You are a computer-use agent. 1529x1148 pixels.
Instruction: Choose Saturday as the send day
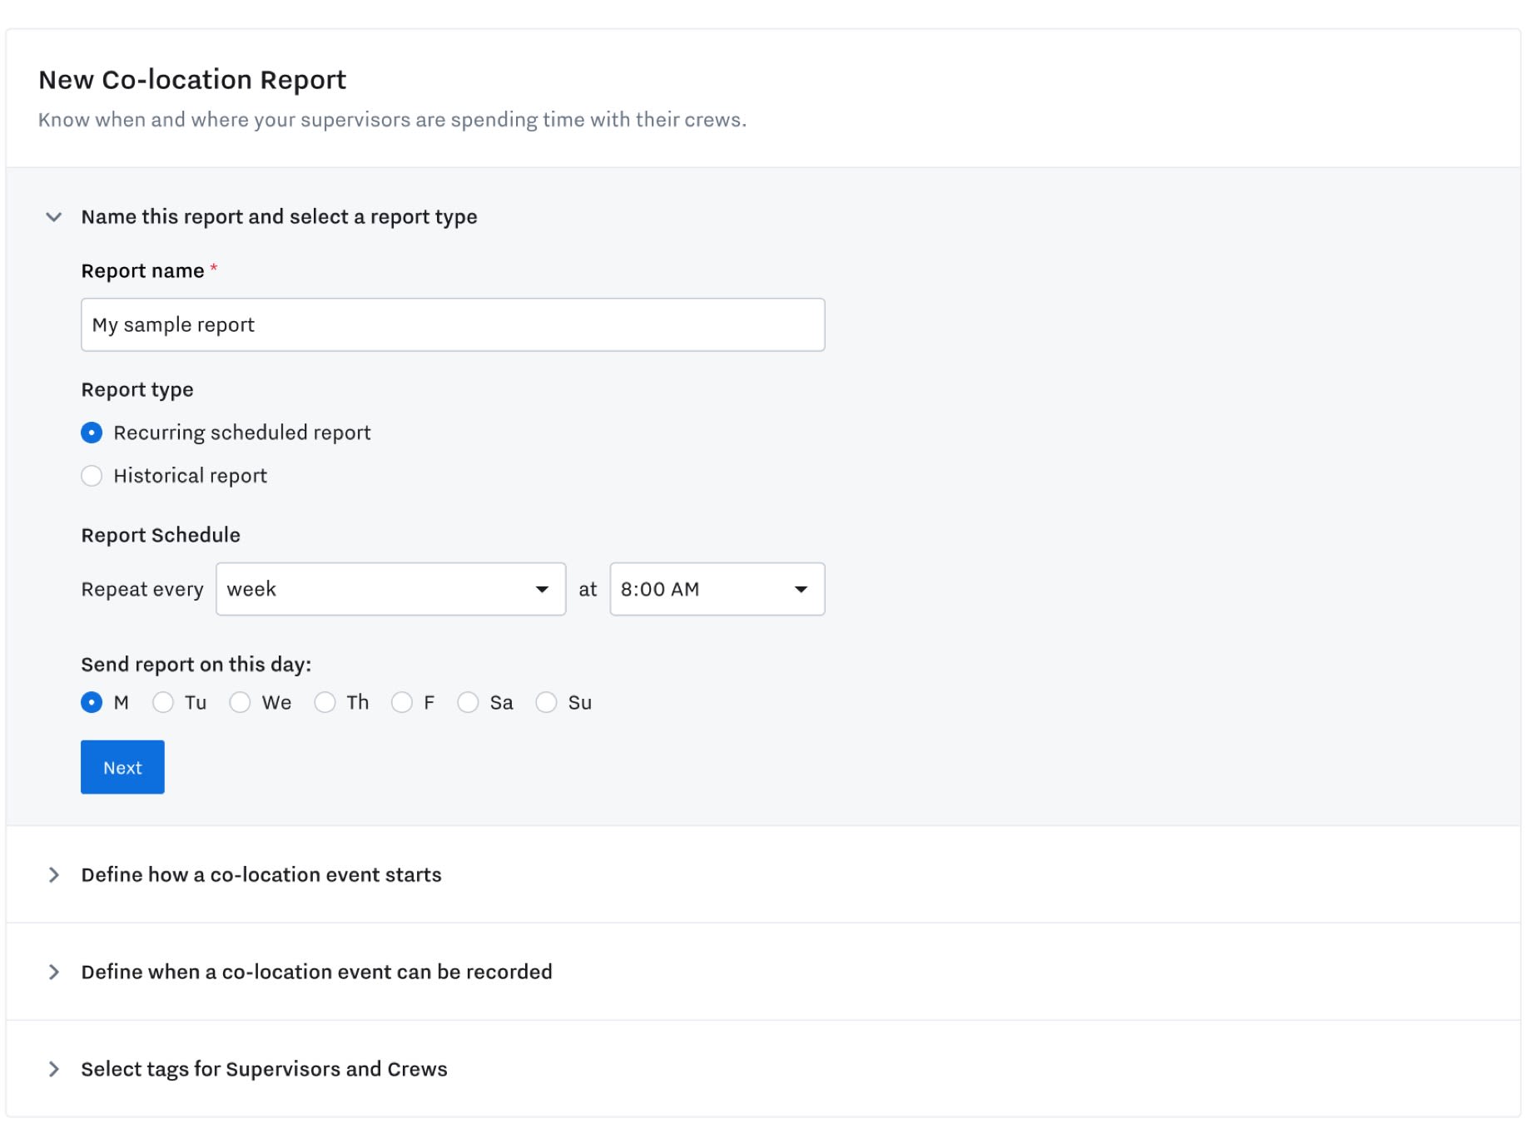(x=468, y=702)
